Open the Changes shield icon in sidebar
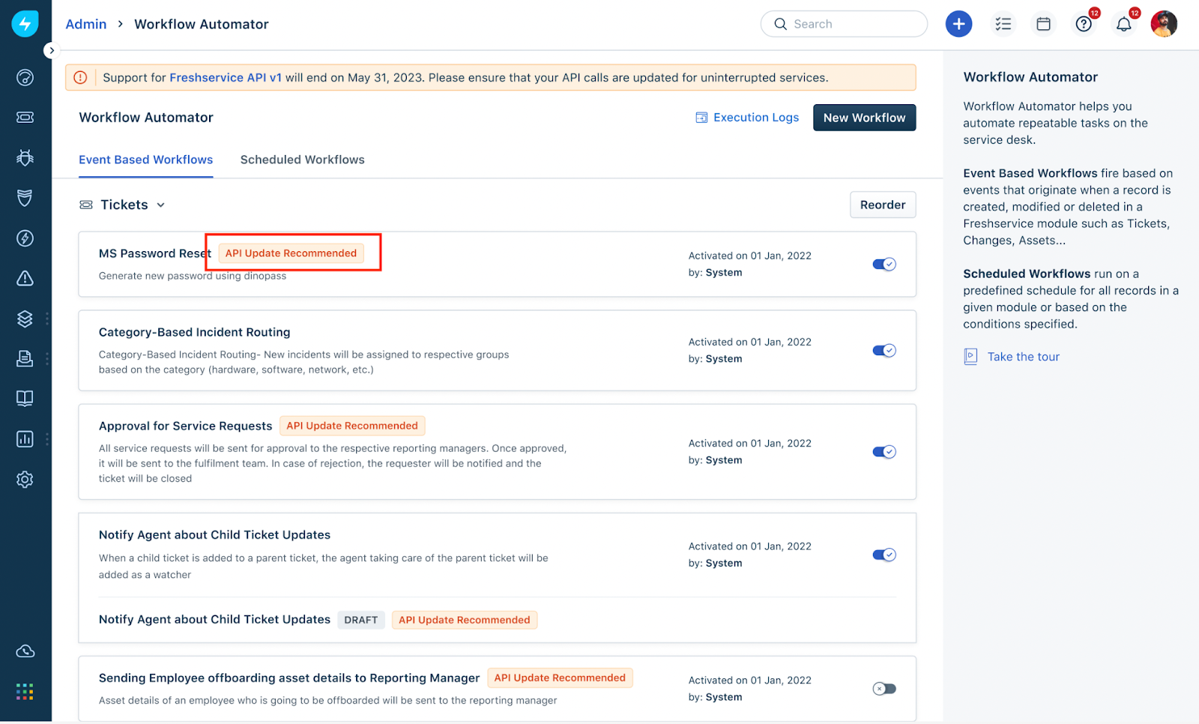The height and width of the screenshot is (724, 1199). [x=25, y=198]
